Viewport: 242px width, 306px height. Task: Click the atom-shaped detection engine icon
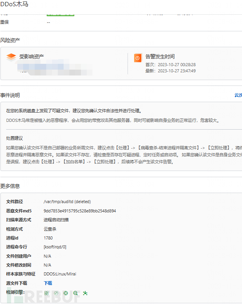tap(47, 293)
